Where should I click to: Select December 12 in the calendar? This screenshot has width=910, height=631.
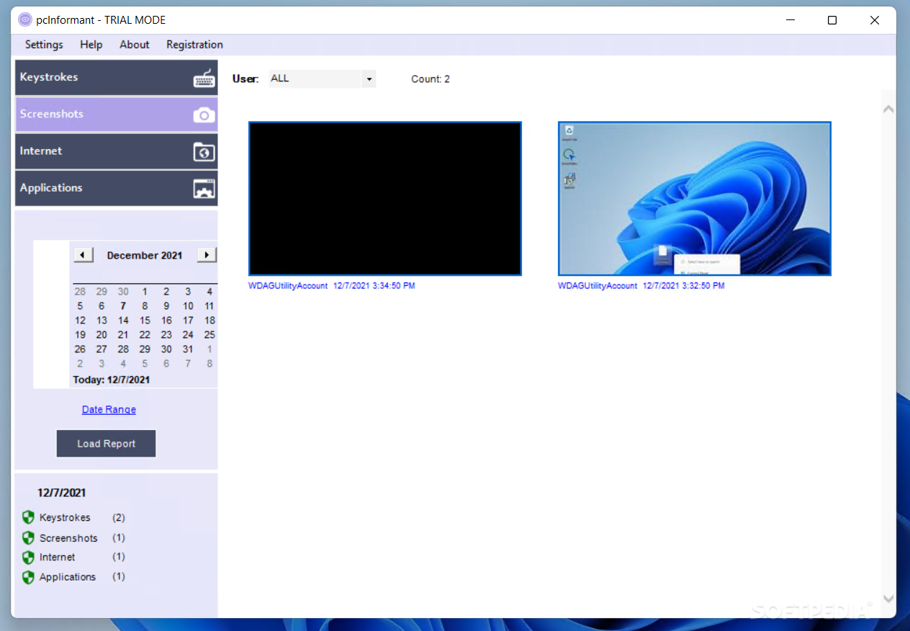(x=80, y=321)
